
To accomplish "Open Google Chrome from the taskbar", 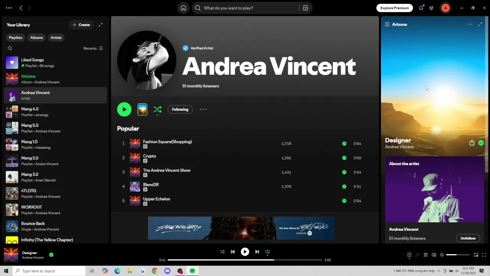I will (155, 271).
